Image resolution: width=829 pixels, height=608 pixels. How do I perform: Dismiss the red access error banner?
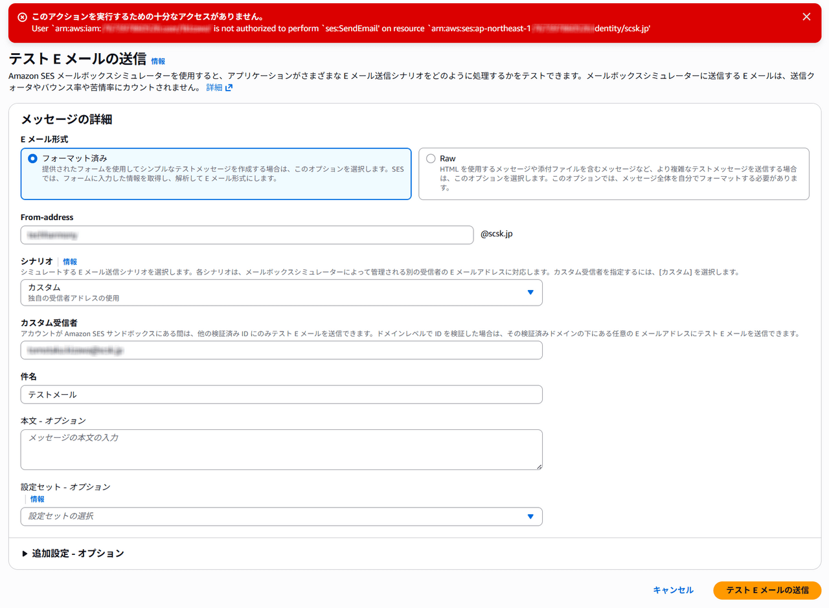806,17
